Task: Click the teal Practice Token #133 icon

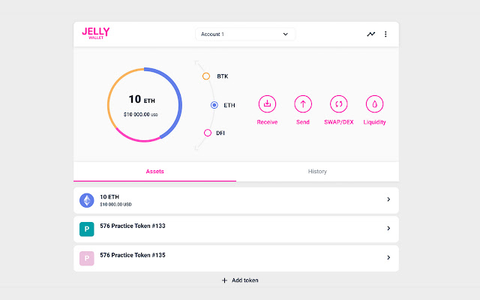Action: pos(87,229)
